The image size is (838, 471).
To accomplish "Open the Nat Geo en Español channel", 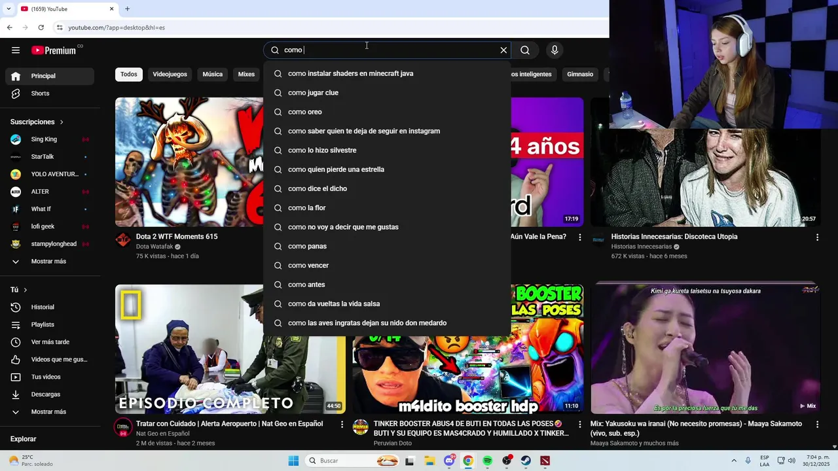I will point(162,434).
